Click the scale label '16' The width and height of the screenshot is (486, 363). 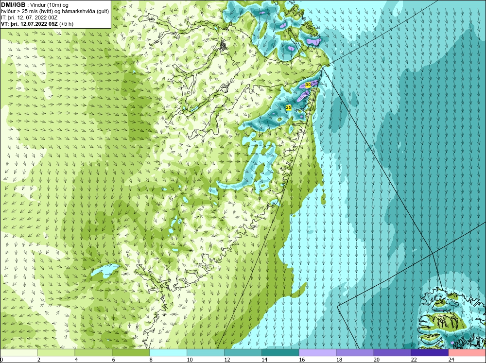tap(302, 360)
